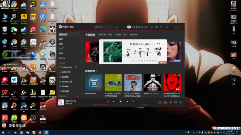
Task: Select the left red banner image
Action: (x=92, y=52)
